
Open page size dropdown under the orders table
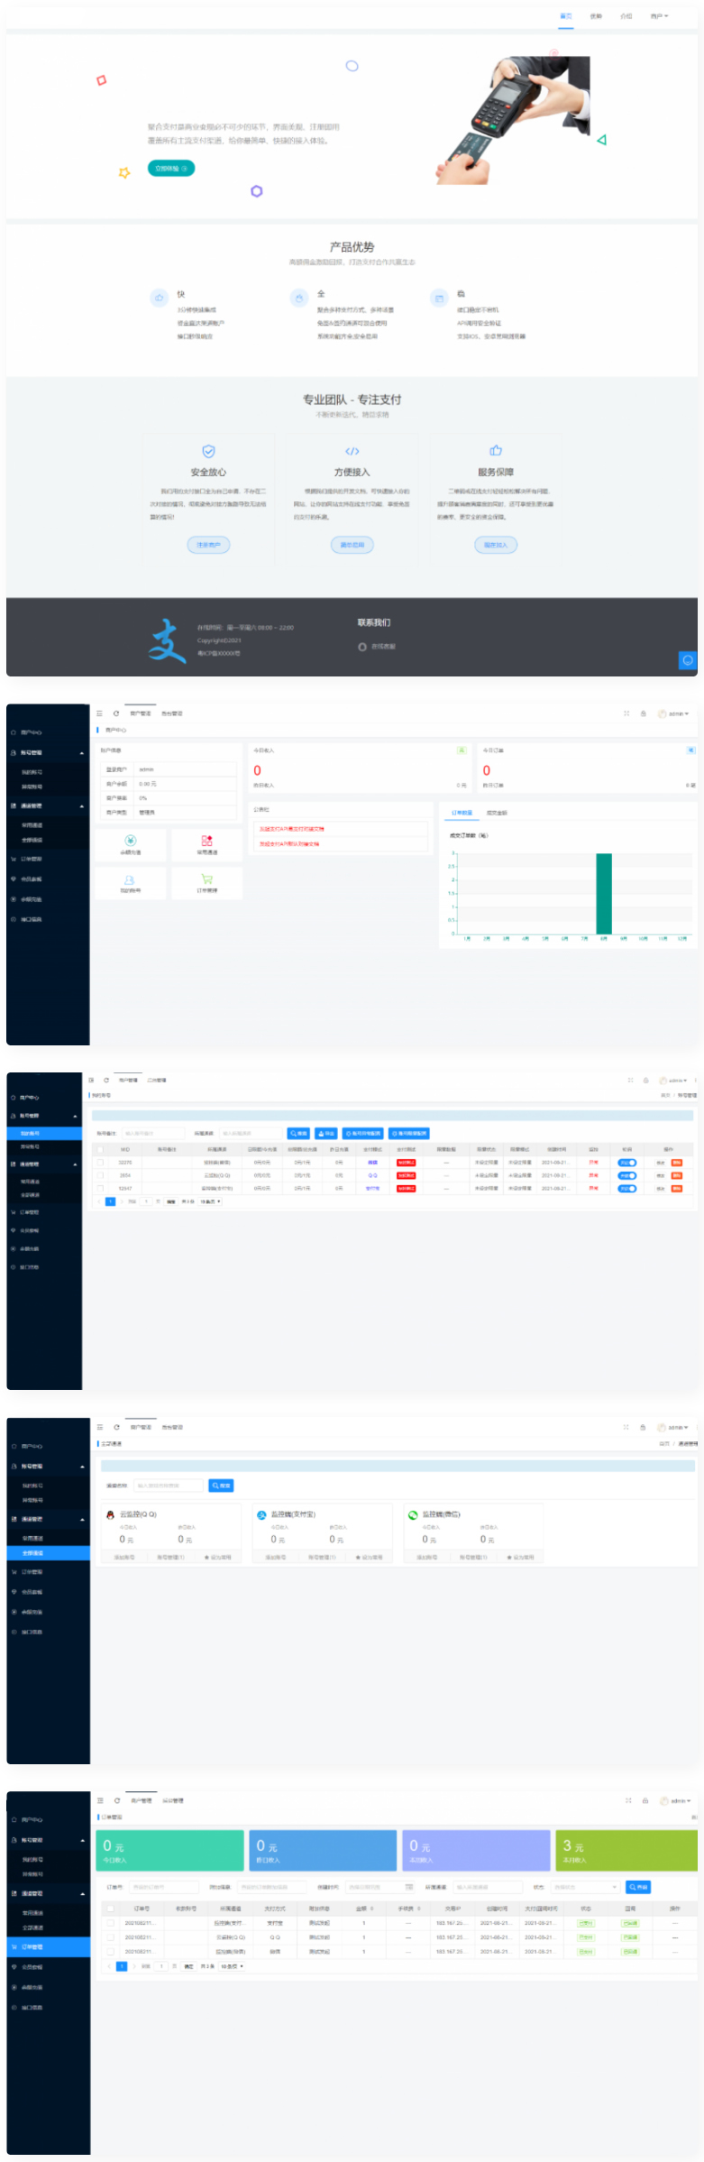[x=232, y=1966]
